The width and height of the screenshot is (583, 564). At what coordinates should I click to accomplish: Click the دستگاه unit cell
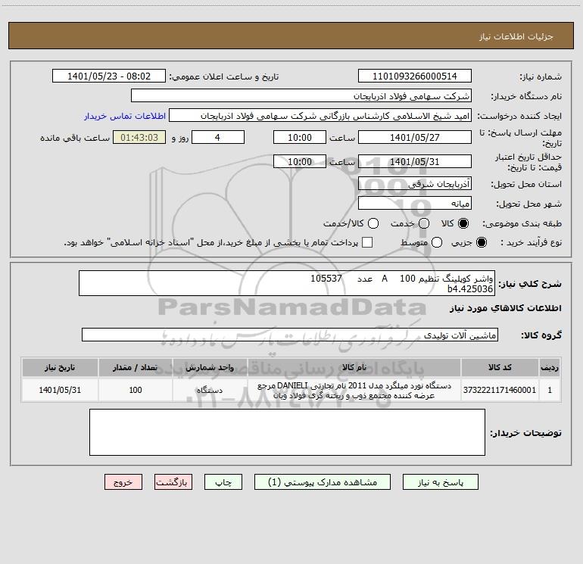click(210, 390)
